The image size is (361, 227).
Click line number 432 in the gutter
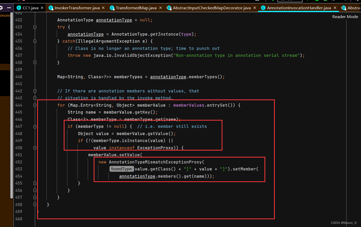[x=19, y=20]
